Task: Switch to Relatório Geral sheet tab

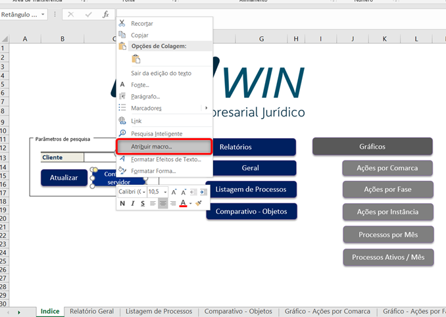Action: 91,311
